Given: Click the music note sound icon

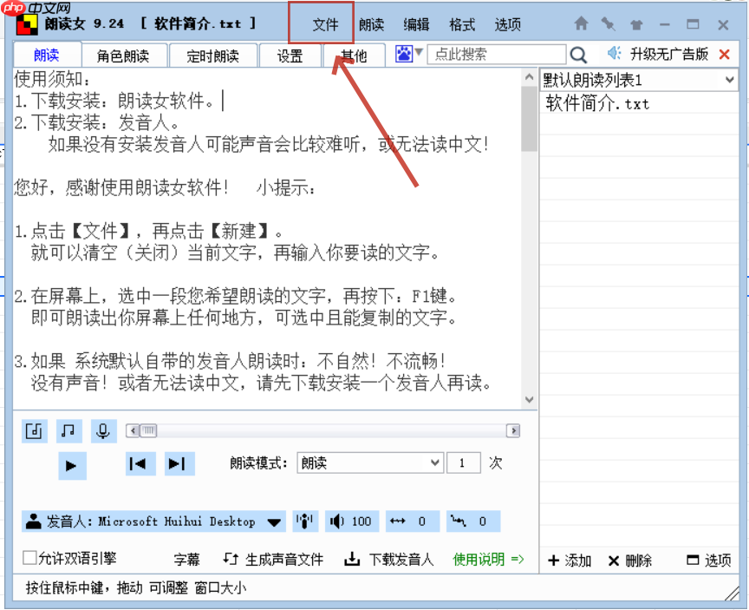Looking at the screenshot, I should (x=68, y=430).
